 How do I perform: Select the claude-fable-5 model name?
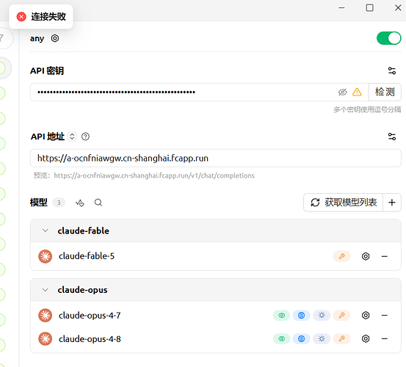tap(87, 256)
